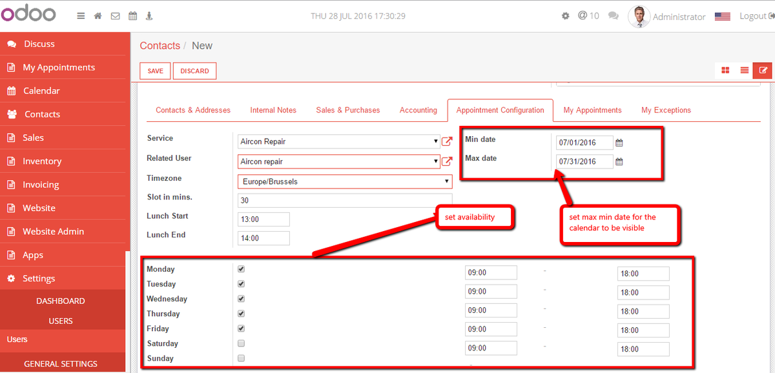Viewport: 775px width, 373px height.
Task: Select the Contacts person-pin icon in the toolbar
Action: pyautogui.click(x=149, y=15)
